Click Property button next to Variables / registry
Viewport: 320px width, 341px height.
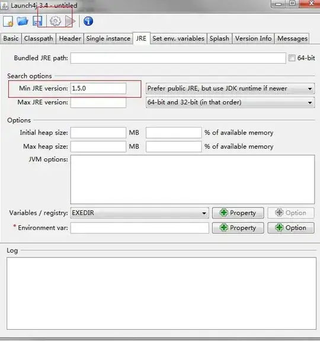click(x=238, y=213)
